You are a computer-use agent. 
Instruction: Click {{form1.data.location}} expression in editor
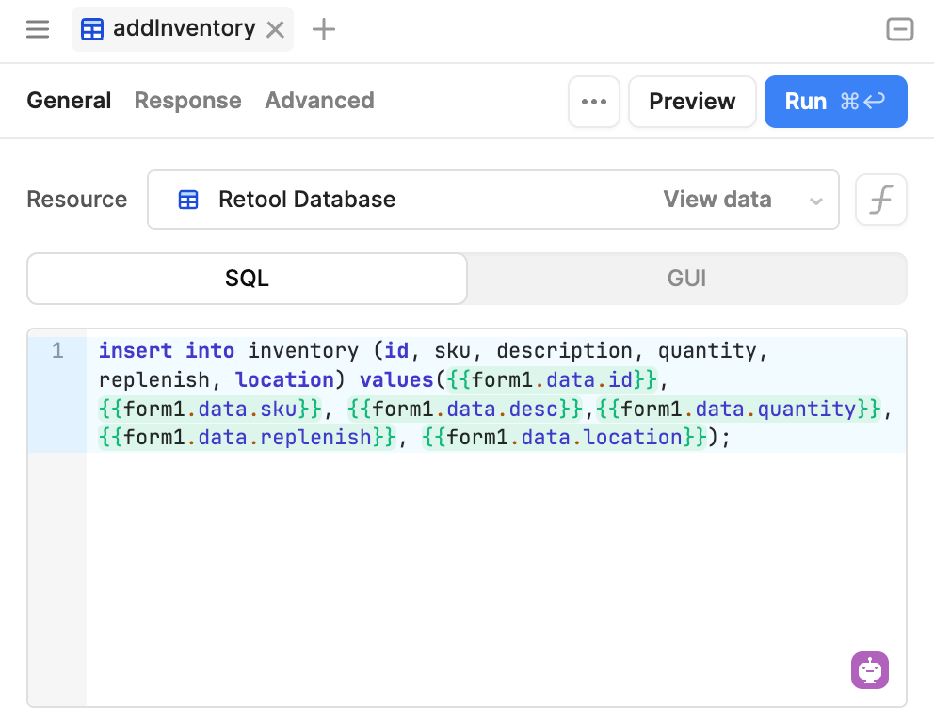565,437
